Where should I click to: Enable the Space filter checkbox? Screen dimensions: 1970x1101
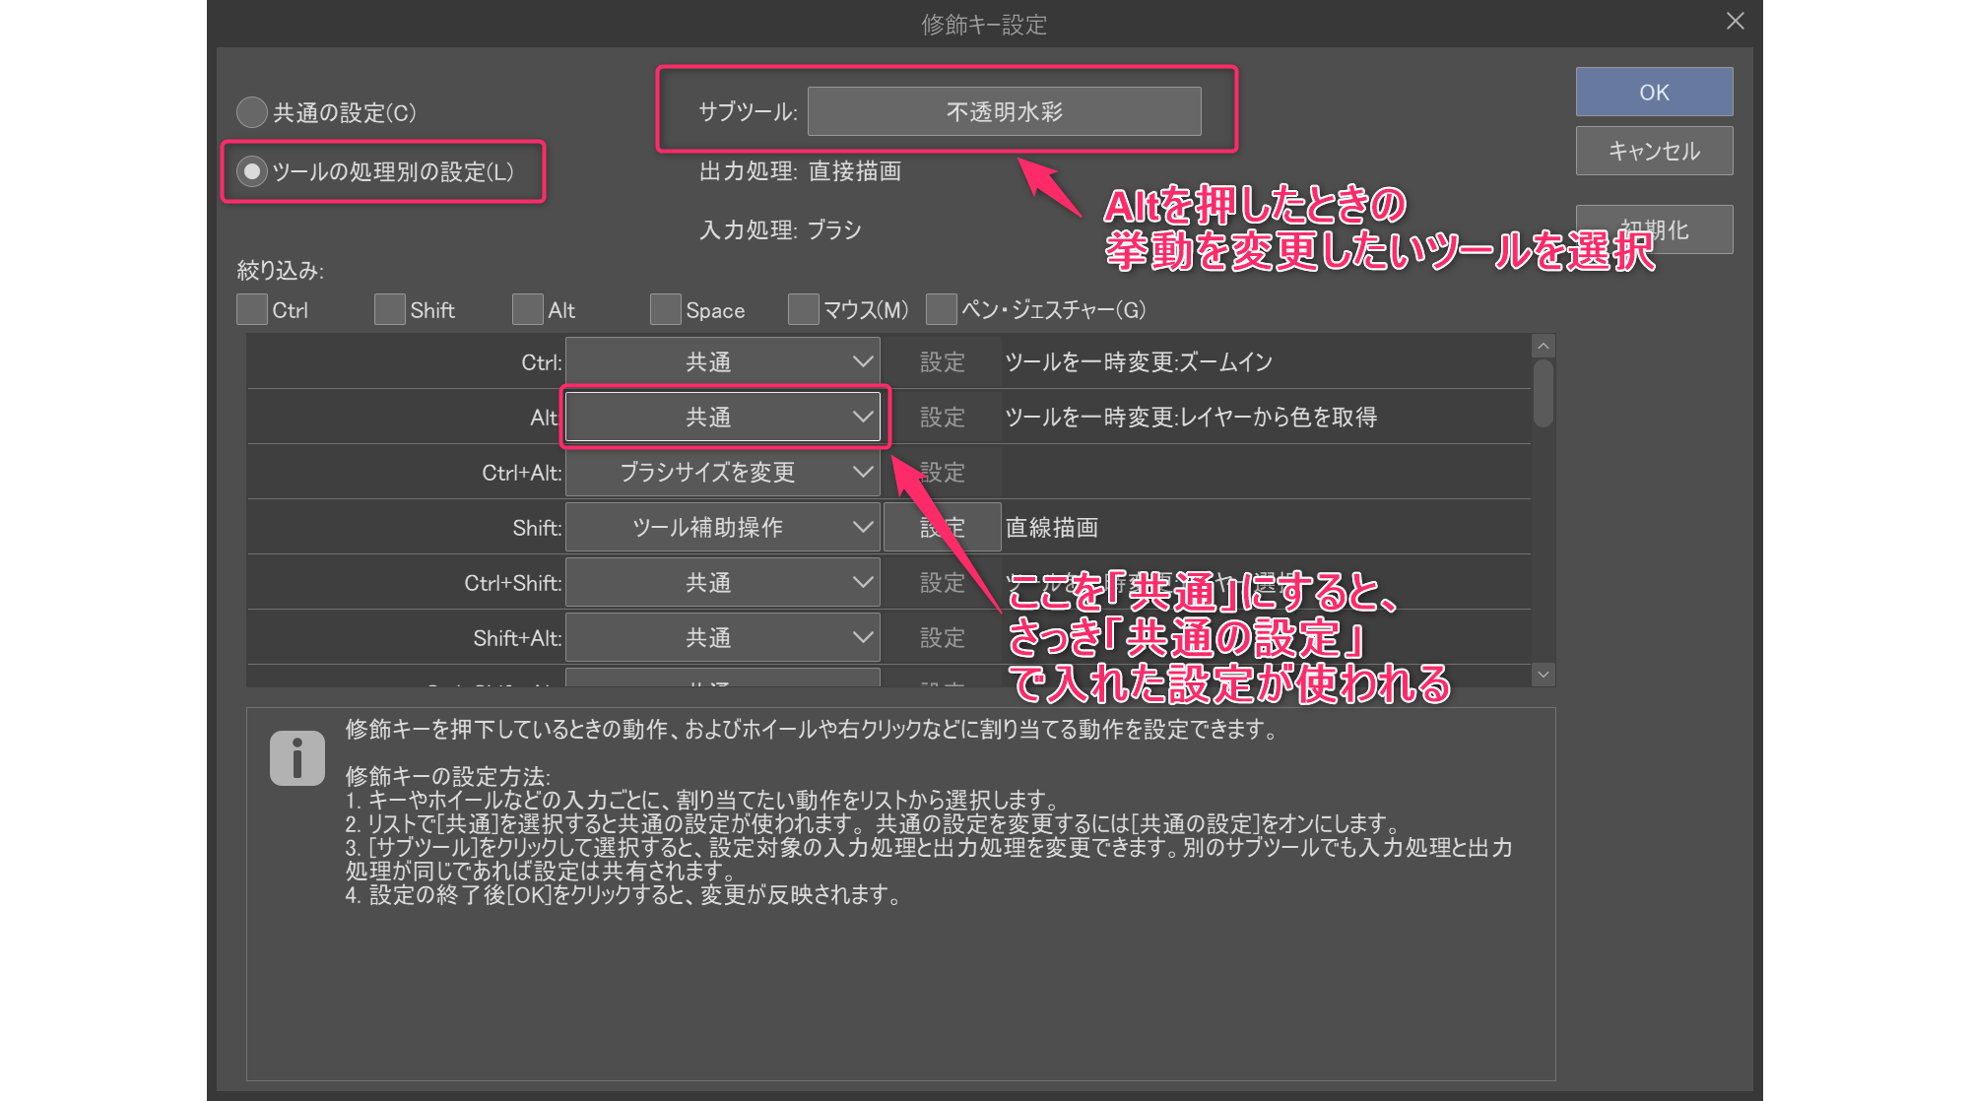coord(666,309)
